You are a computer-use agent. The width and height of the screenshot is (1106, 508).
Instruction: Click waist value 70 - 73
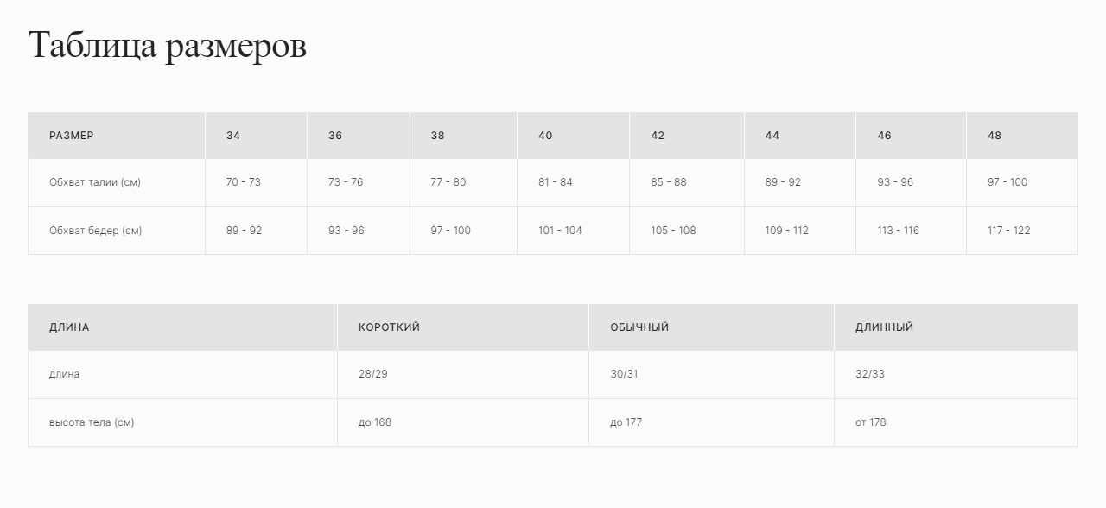pyautogui.click(x=244, y=182)
